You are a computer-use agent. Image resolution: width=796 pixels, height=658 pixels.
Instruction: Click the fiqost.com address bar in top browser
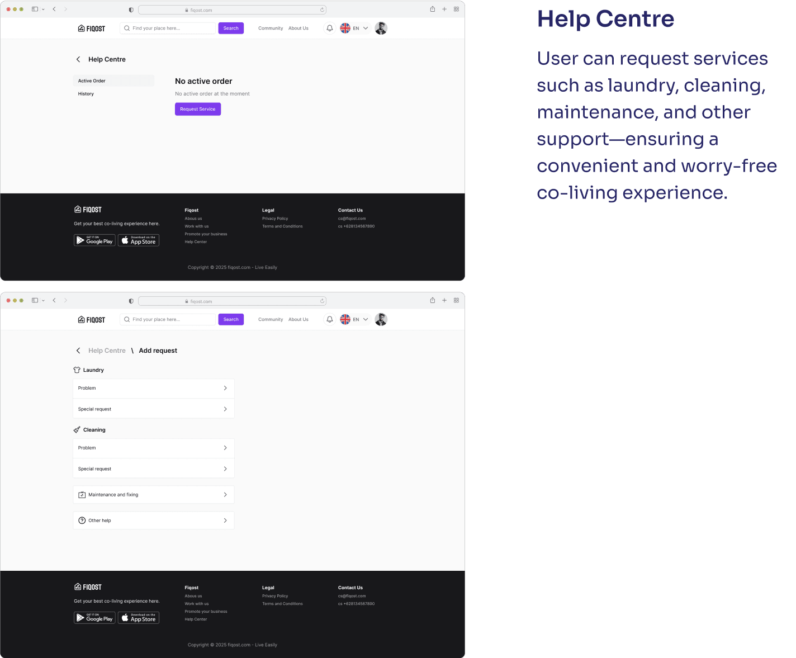pyautogui.click(x=232, y=10)
